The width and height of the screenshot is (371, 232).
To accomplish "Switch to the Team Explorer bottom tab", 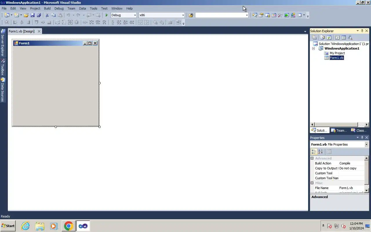I will tap(339, 130).
